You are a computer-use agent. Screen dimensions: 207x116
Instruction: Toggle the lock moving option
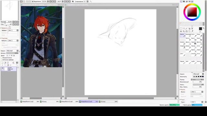coord(12,55)
